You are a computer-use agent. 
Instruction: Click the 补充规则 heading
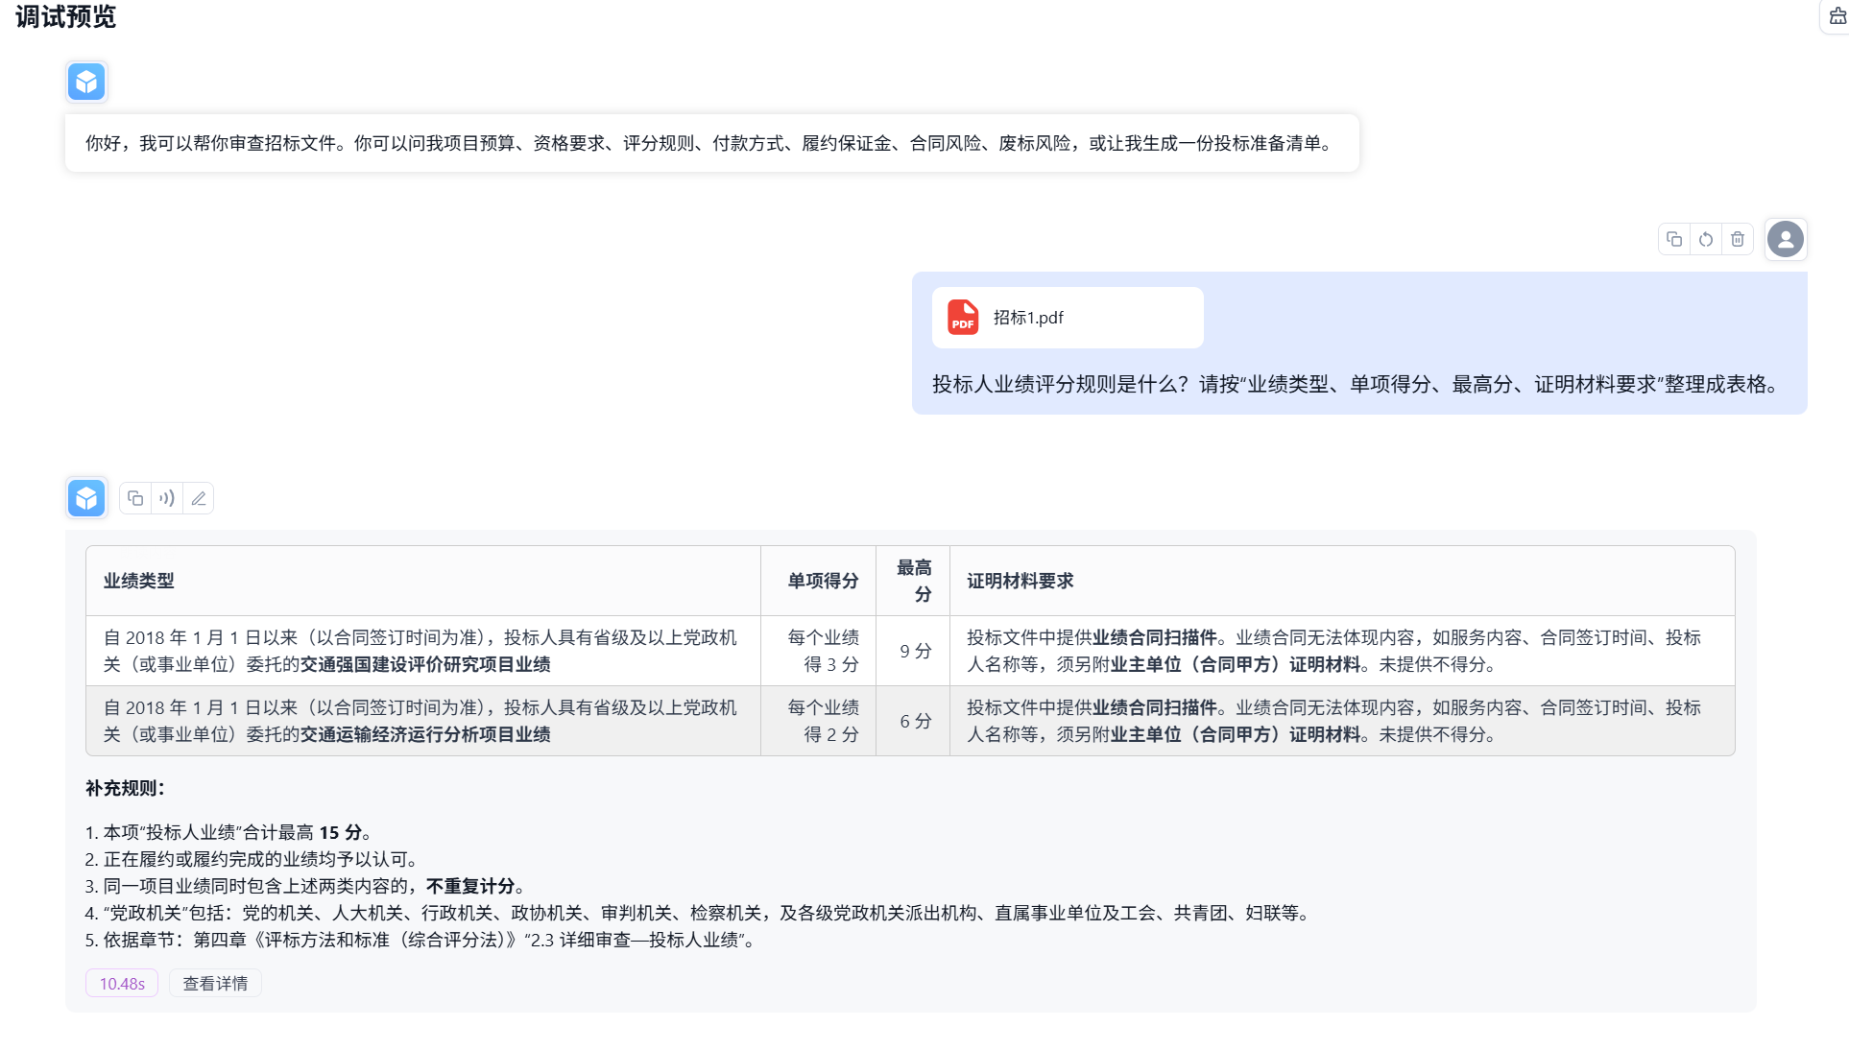(125, 788)
